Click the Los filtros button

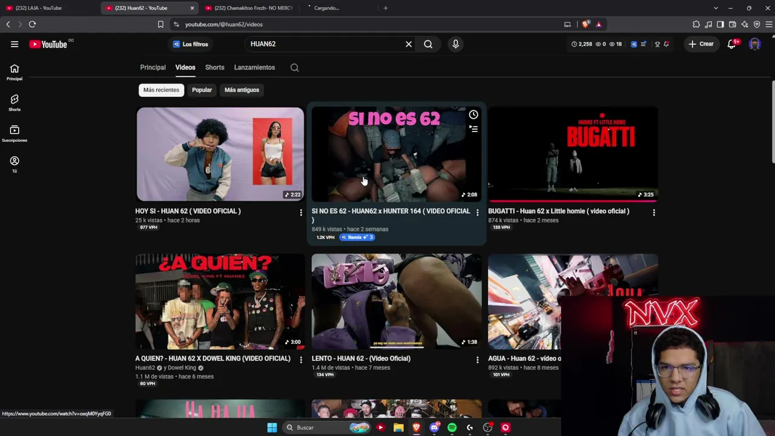click(191, 44)
